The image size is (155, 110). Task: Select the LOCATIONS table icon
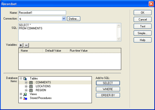pos(31,86)
